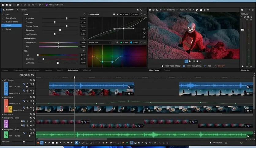Expand the LUTs section
Screen dimensions: 256x148
coord(3,14)
